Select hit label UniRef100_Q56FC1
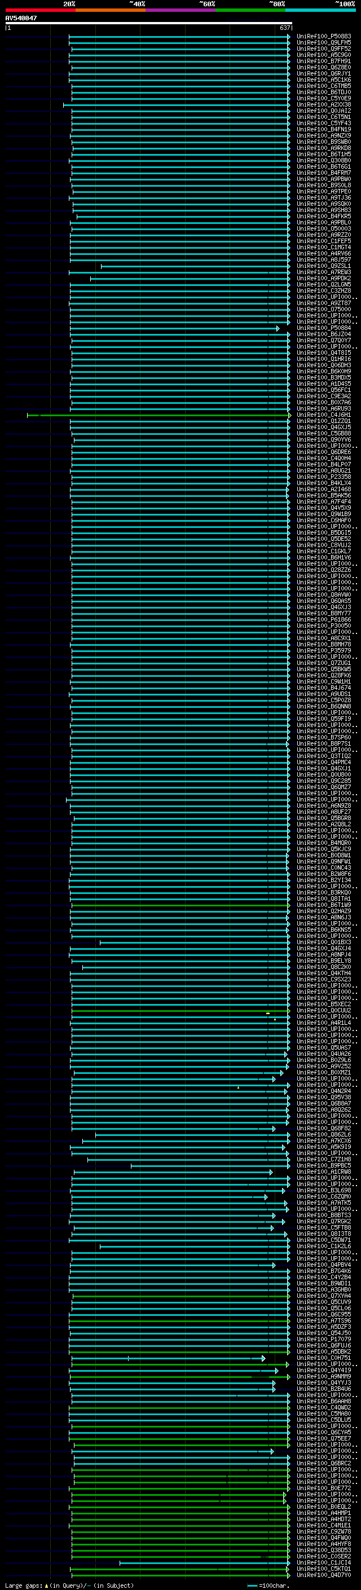 [324, 390]
